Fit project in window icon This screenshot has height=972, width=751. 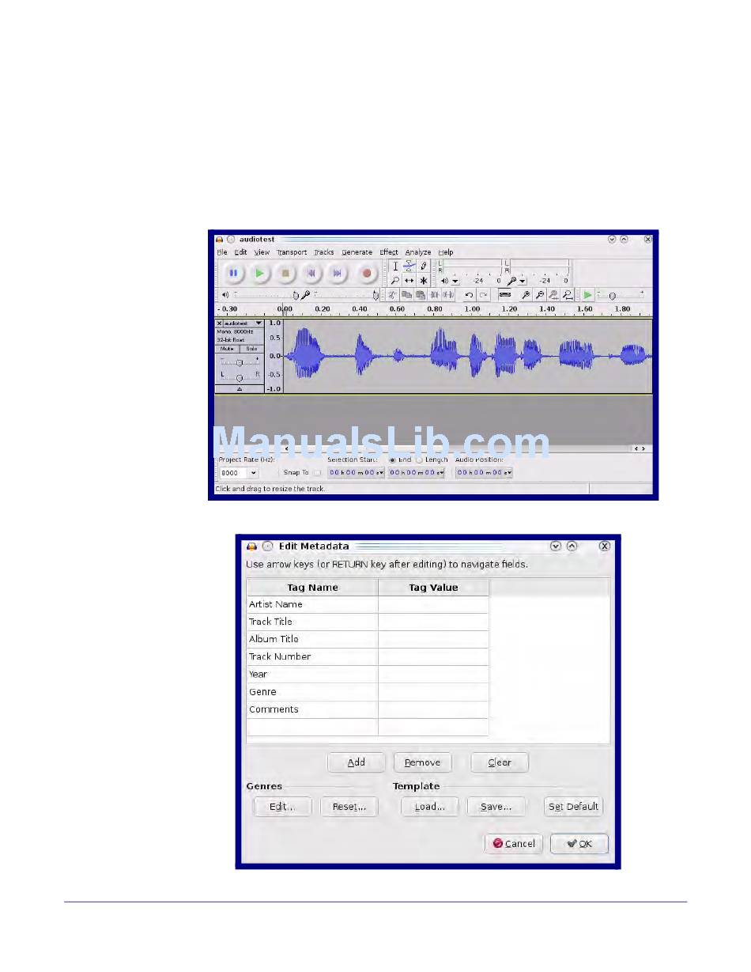pyautogui.click(x=568, y=294)
